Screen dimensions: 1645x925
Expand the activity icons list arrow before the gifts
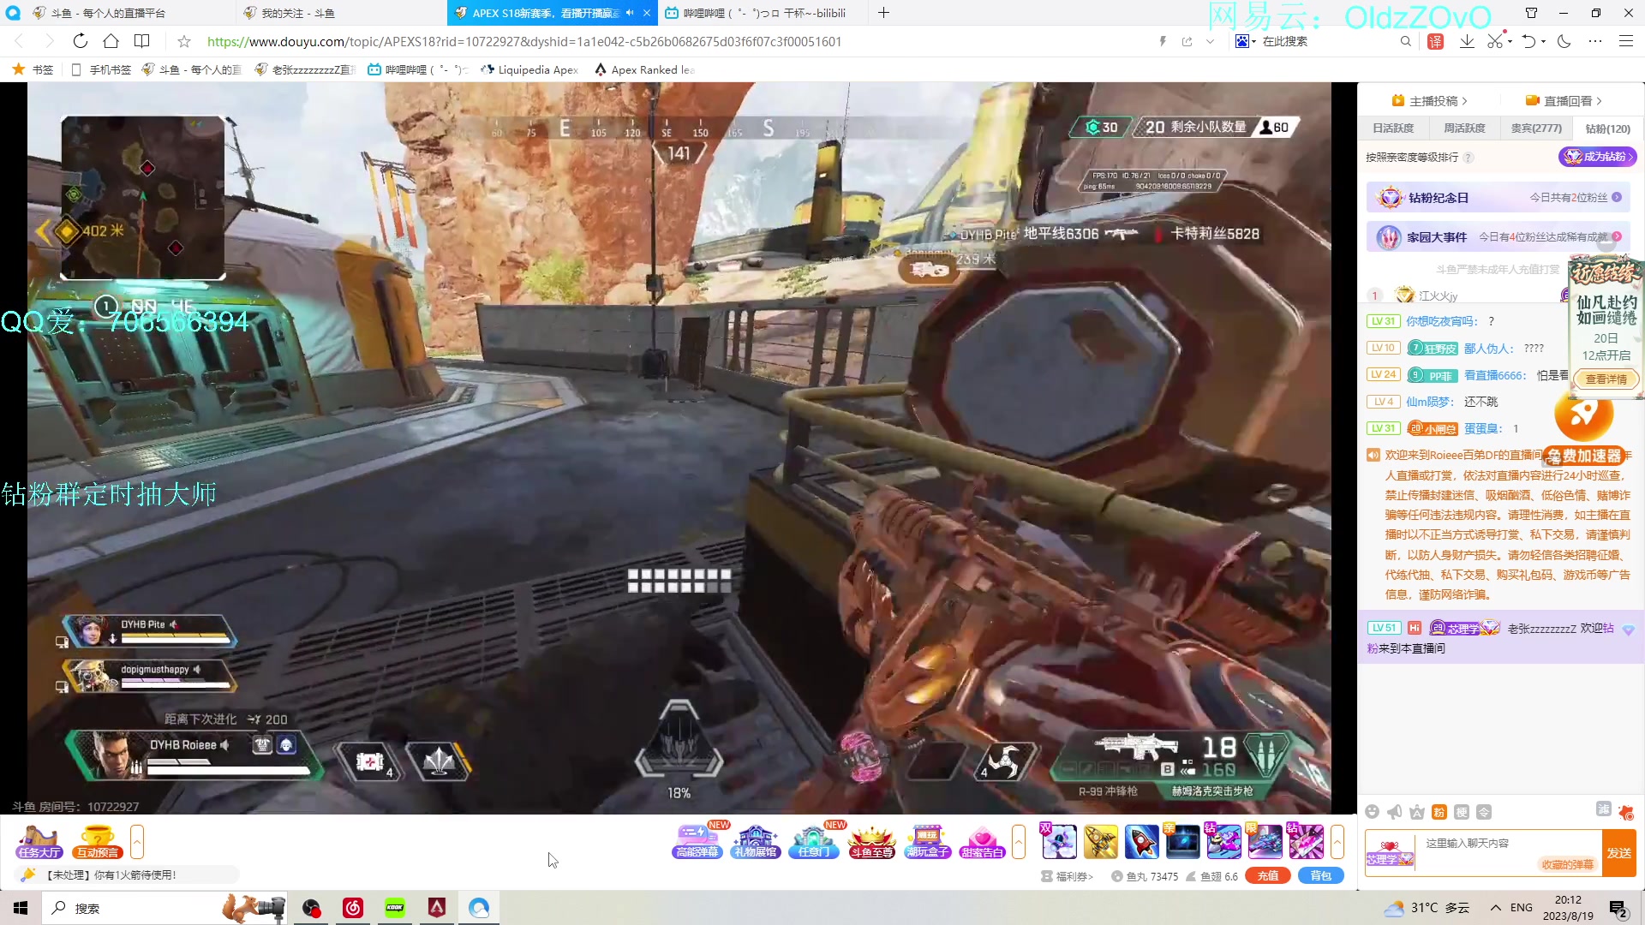click(x=1019, y=842)
